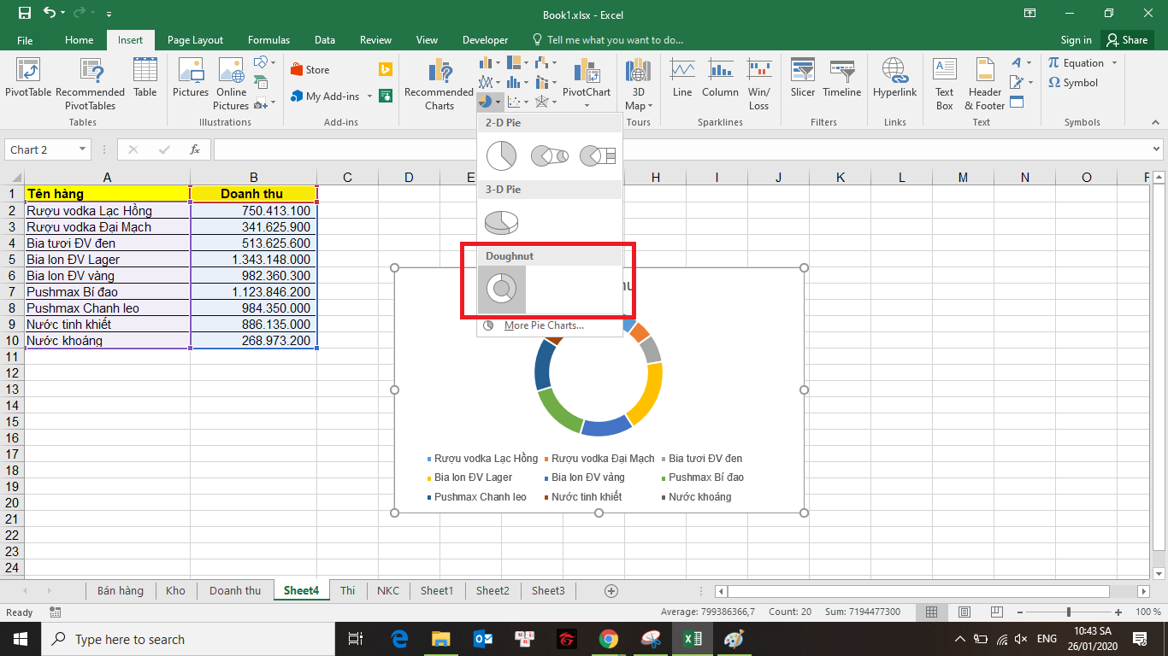Open More Pie Charts dialog

(543, 325)
